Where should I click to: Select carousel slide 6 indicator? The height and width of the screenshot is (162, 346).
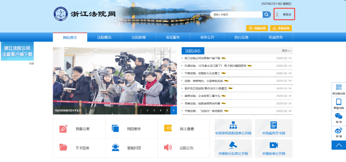(174, 110)
